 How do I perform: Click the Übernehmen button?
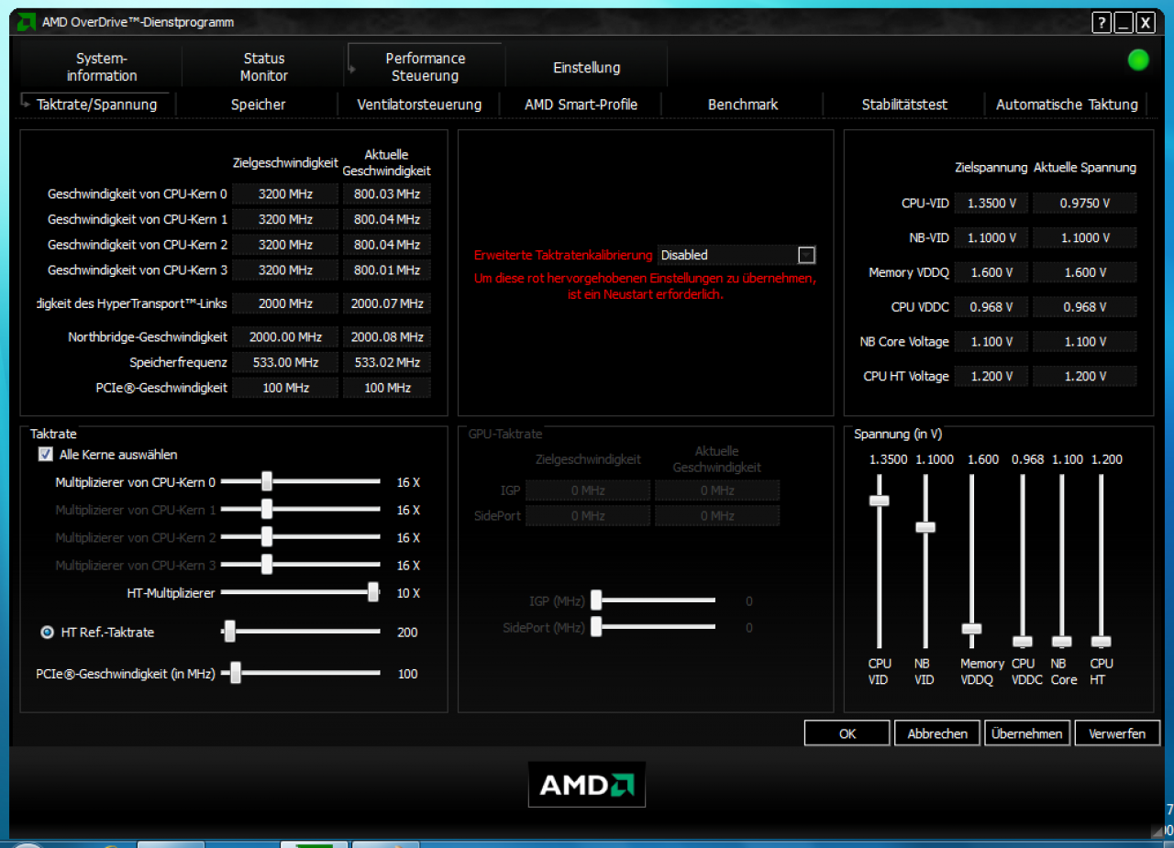(x=1027, y=733)
